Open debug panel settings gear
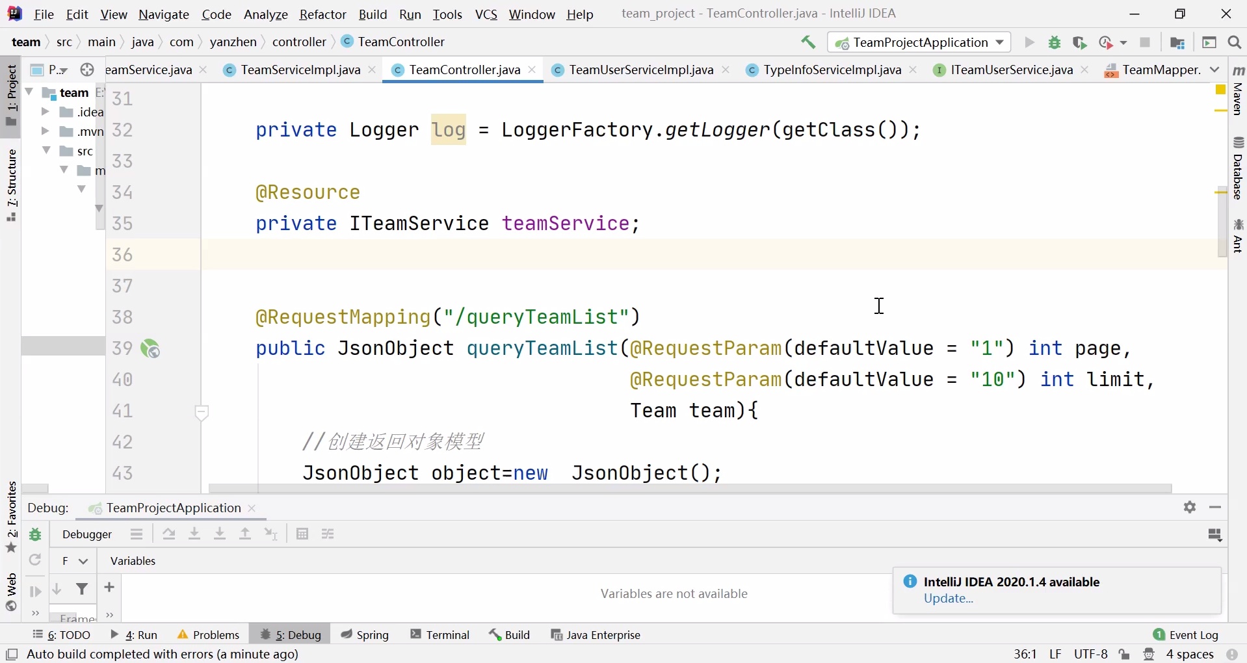The width and height of the screenshot is (1247, 663). pyautogui.click(x=1190, y=508)
